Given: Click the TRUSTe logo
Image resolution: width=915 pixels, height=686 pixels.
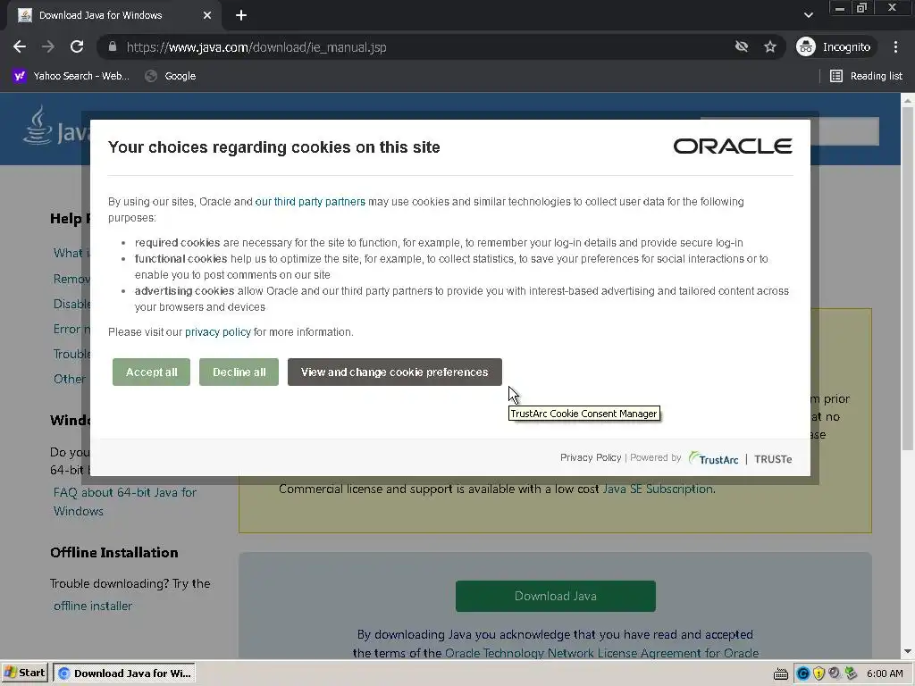Looking at the screenshot, I should tap(773, 459).
